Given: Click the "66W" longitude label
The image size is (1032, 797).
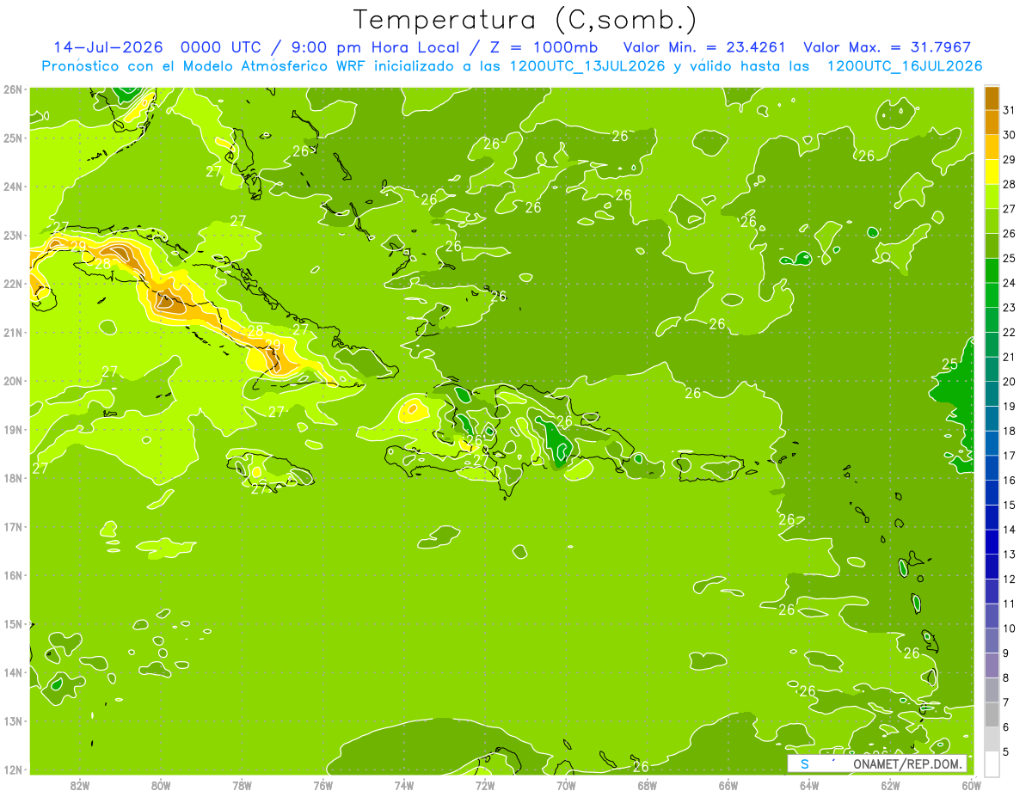Looking at the screenshot, I should point(728,785).
